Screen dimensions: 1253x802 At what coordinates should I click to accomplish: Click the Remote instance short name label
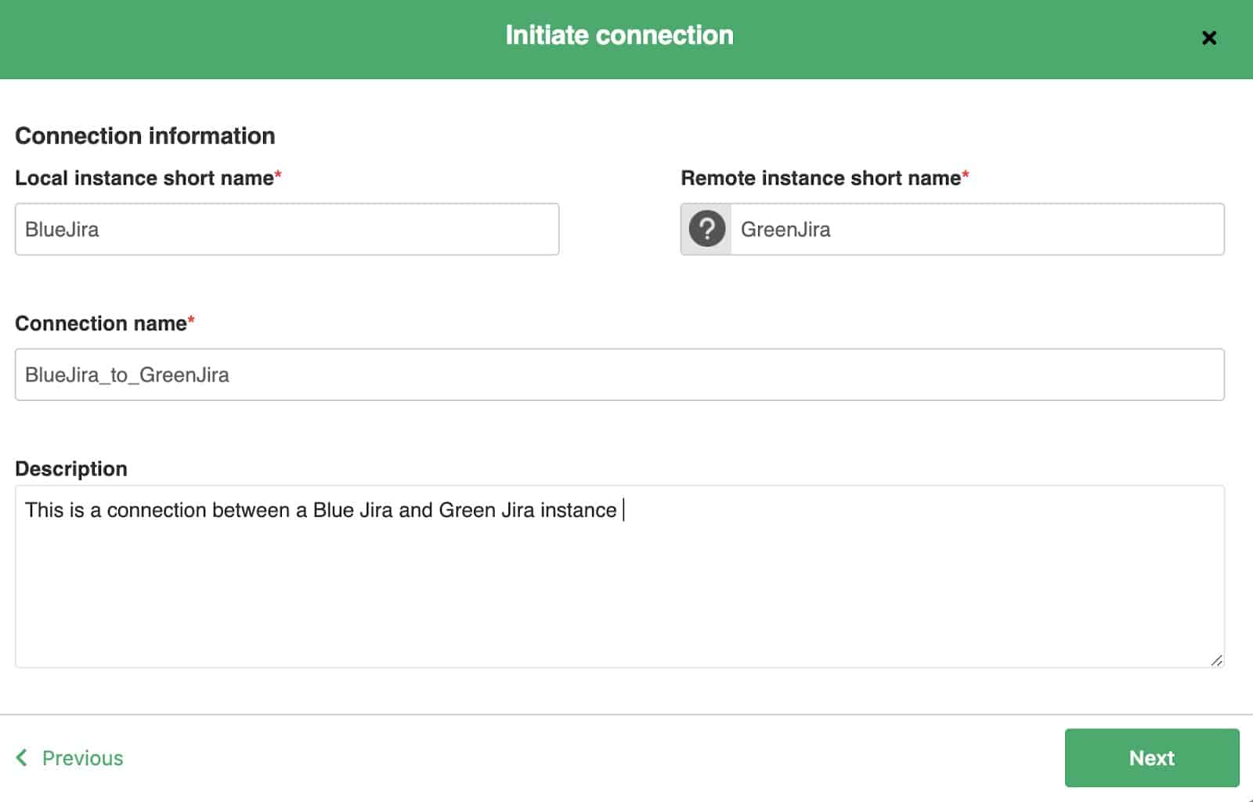coord(825,178)
